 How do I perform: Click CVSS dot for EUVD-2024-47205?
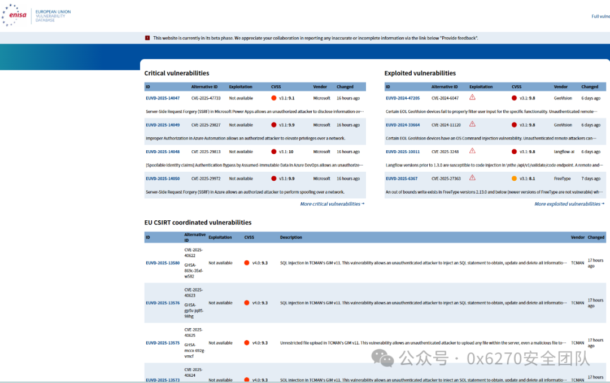(515, 98)
